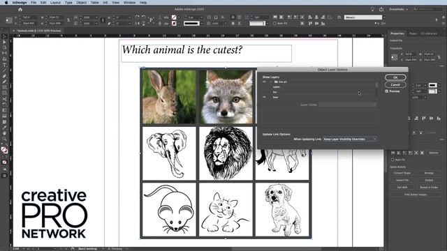Image resolution: width=447 pixels, height=251 pixels.
Task: Click Fill Frame Proportionally icon in Control bar
Action: click(275, 17)
